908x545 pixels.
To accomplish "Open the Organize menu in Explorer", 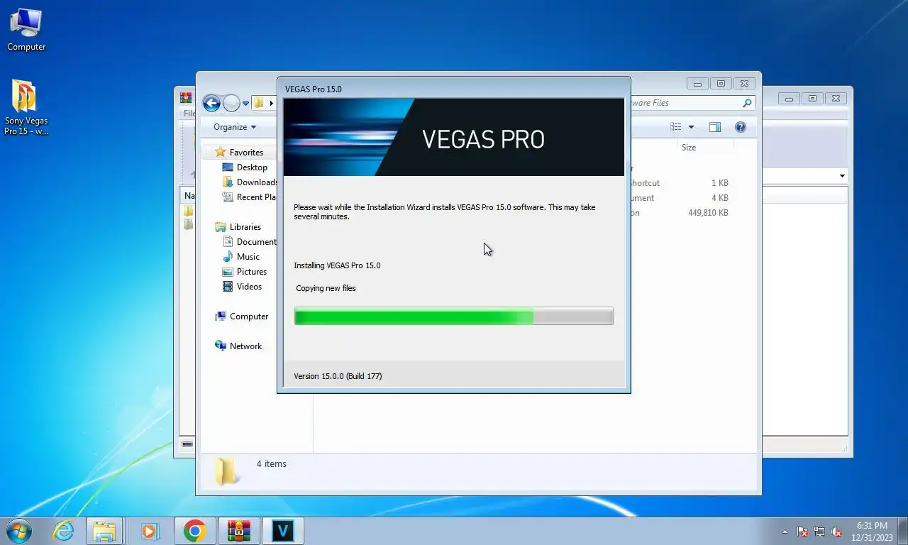I will point(235,127).
